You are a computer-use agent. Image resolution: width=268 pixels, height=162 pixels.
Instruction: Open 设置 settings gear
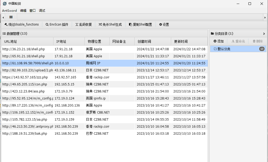pyautogui.click(x=164, y=24)
